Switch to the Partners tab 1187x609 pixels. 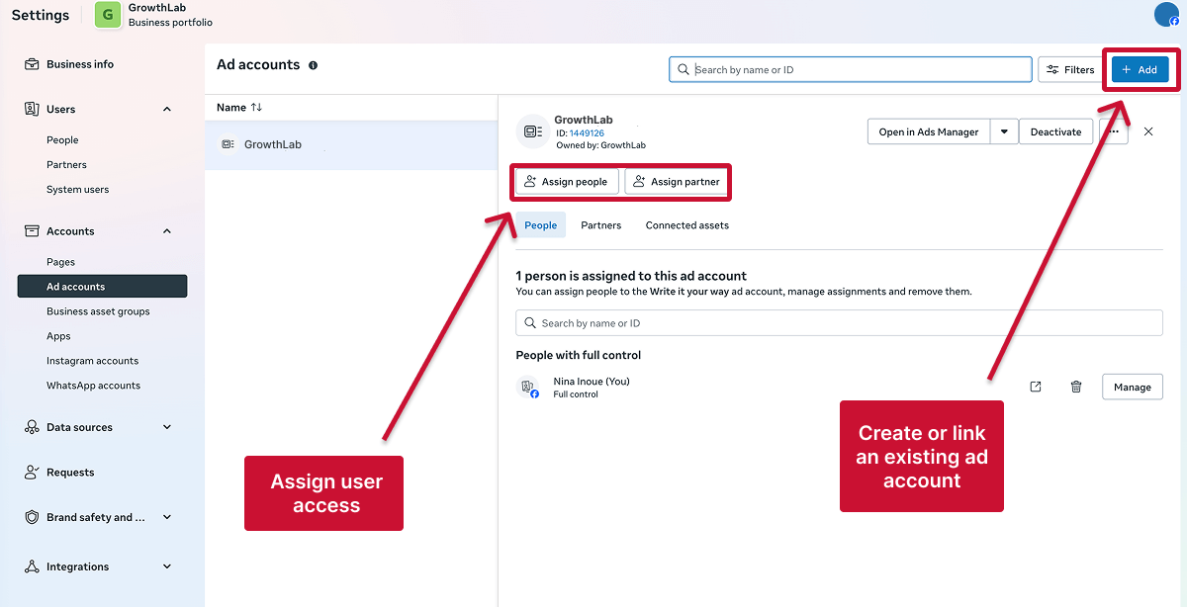pos(601,225)
